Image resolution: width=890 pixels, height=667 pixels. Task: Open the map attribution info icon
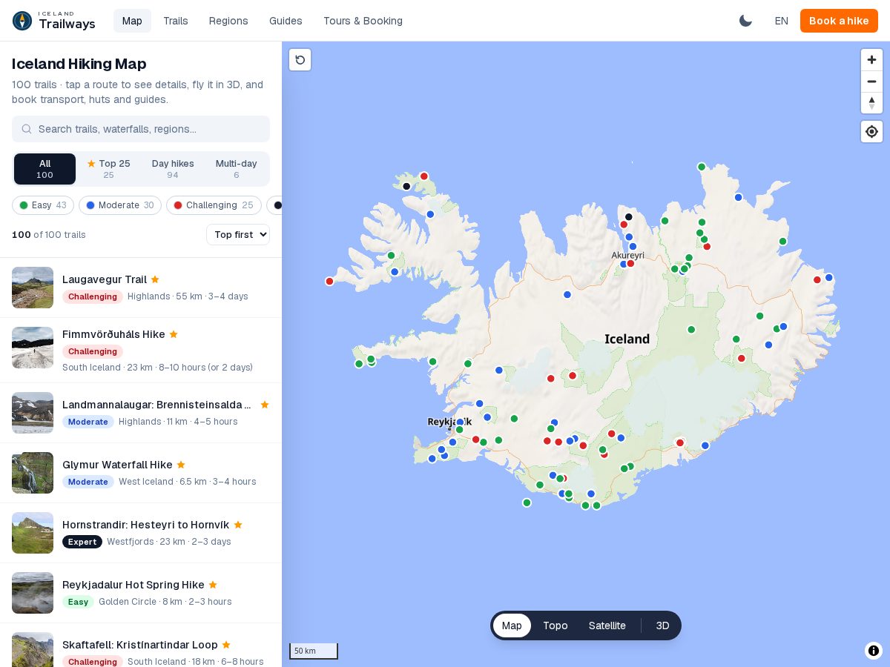pos(873,651)
